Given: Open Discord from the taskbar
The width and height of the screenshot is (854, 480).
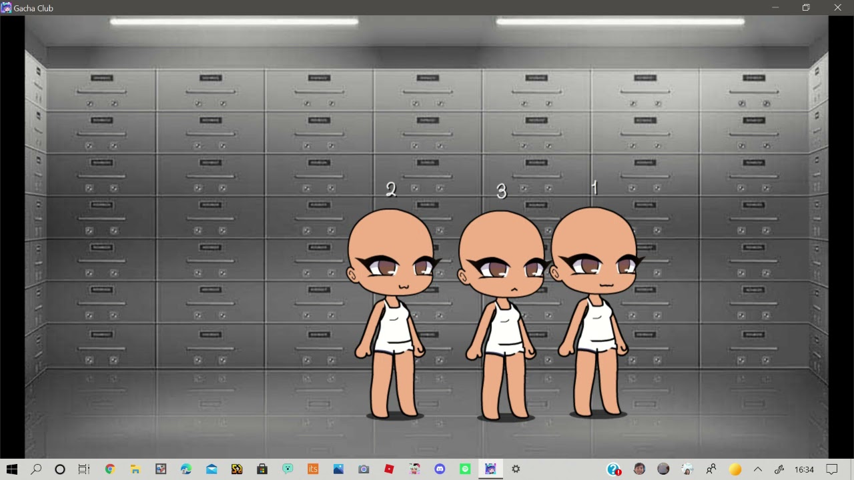Looking at the screenshot, I should tap(440, 469).
